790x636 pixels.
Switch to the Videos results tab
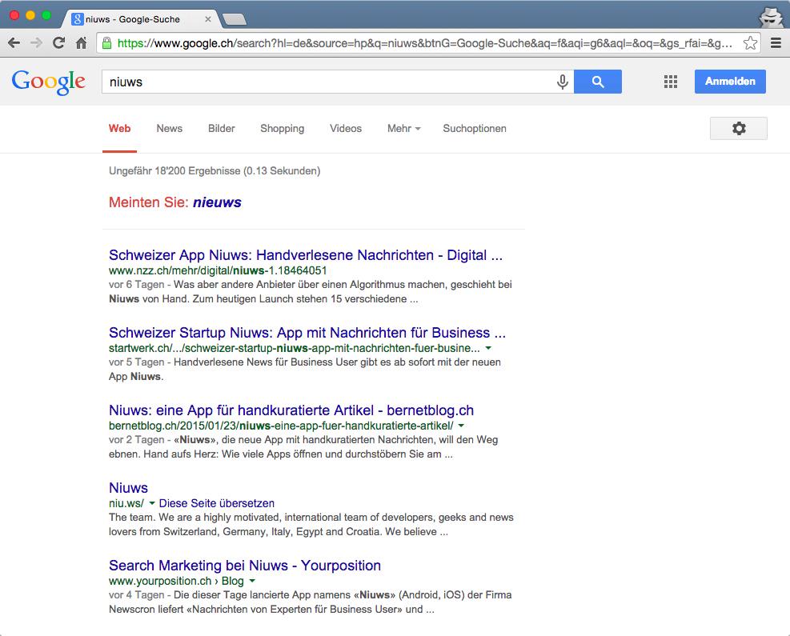(346, 129)
